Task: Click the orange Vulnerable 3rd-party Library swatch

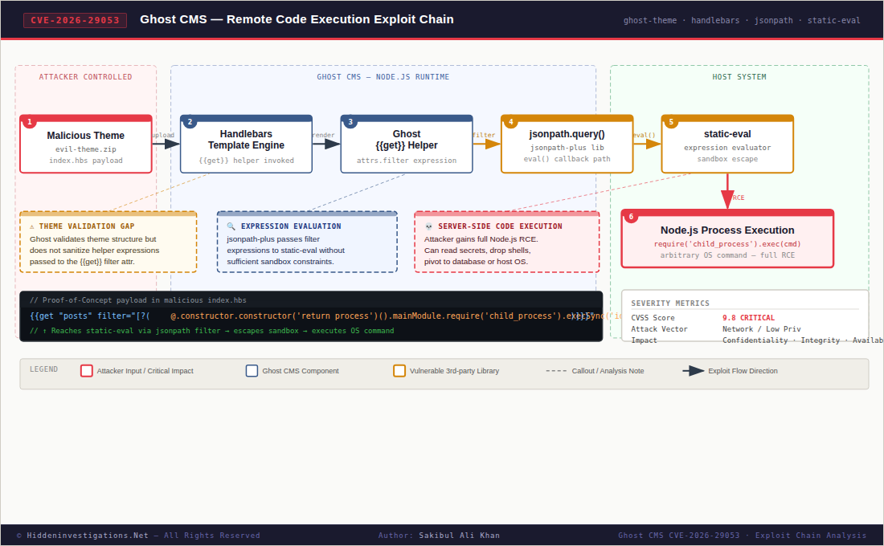Action: (x=399, y=371)
